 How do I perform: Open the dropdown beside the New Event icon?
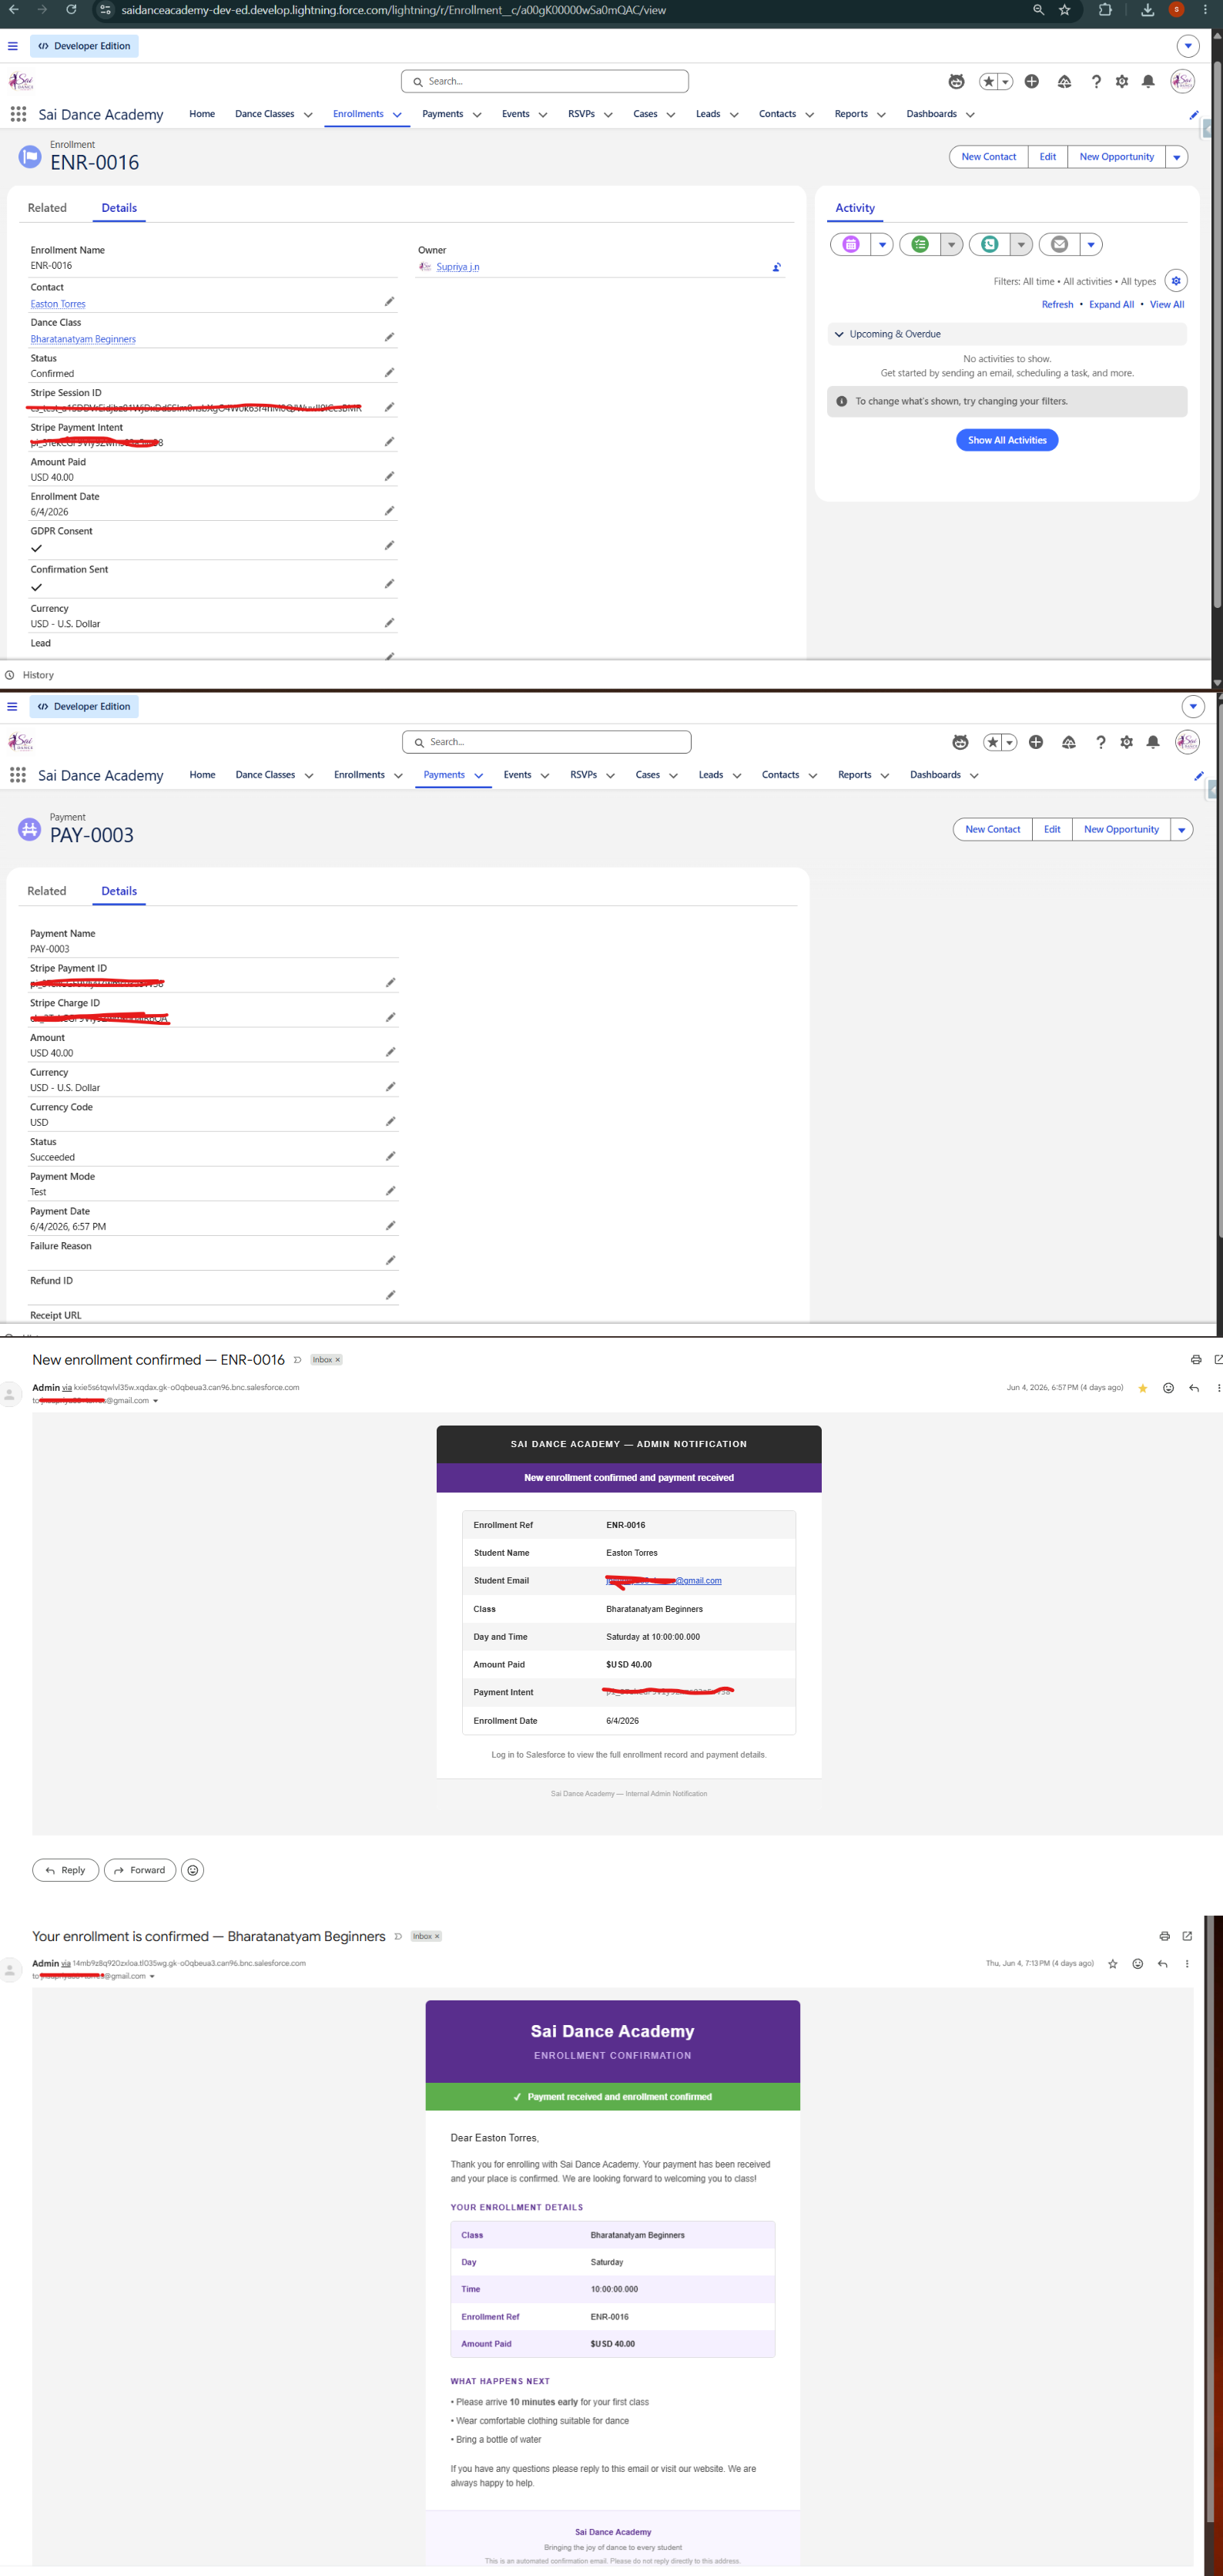tap(883, 244)
